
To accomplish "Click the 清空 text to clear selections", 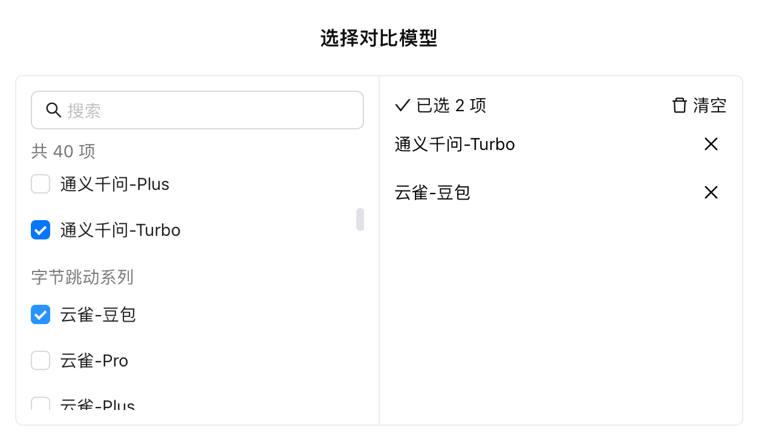I will (x=709, y=105).
